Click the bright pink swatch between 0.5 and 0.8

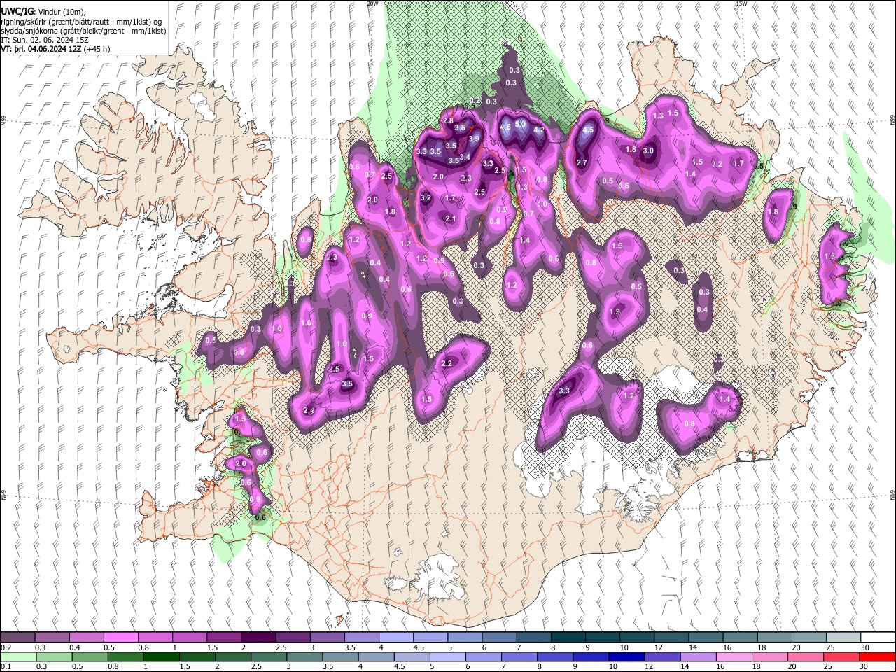[120, 638]
